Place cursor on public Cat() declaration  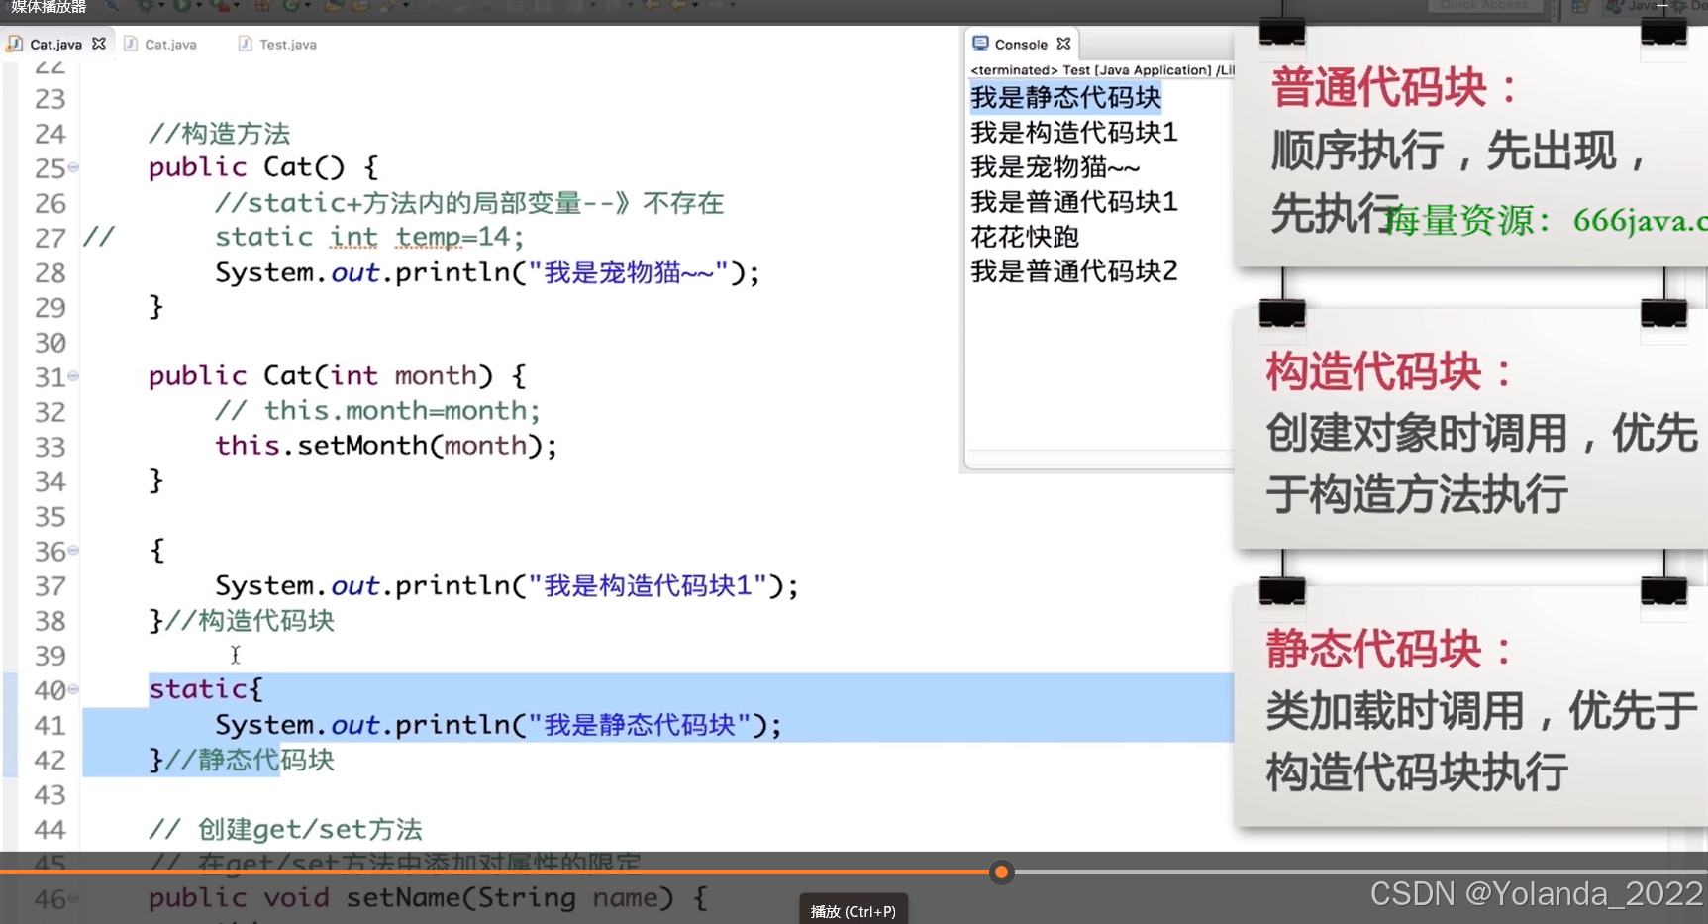point(262,167)
